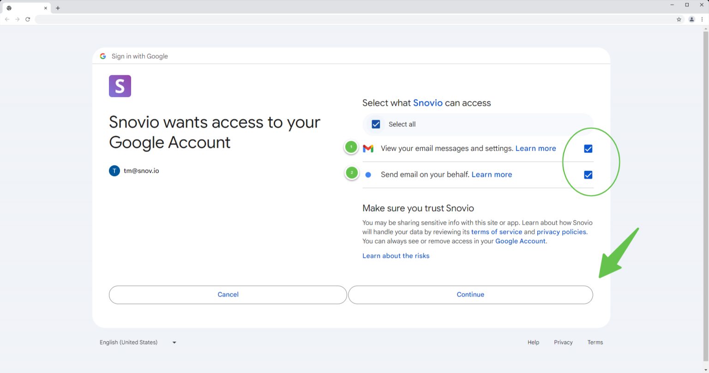Click the Cancel button
The width and height of the screenshot is (709, 373).
(x=228, y=295)
